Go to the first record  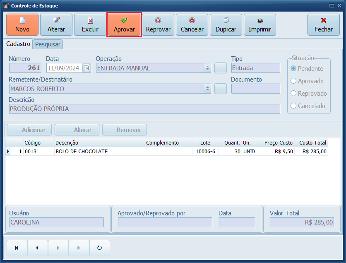click(x=17, y=248)
